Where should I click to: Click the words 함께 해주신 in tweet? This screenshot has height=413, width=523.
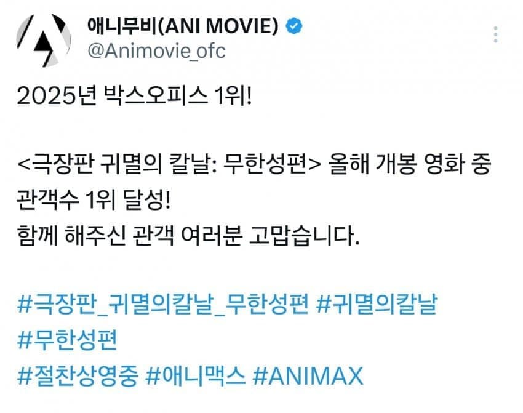(71, 236)
